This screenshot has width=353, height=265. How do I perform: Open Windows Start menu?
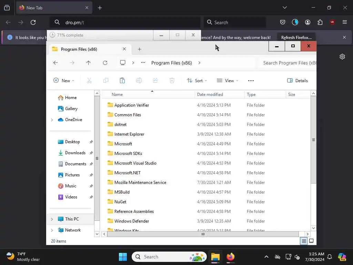point(123,257)
